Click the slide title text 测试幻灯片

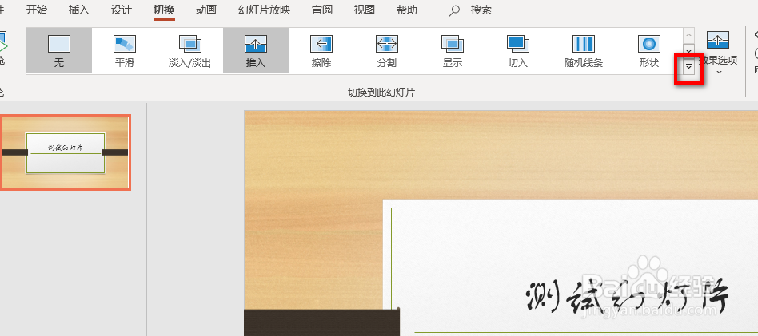pyautogui.click(x=627, y=296)
